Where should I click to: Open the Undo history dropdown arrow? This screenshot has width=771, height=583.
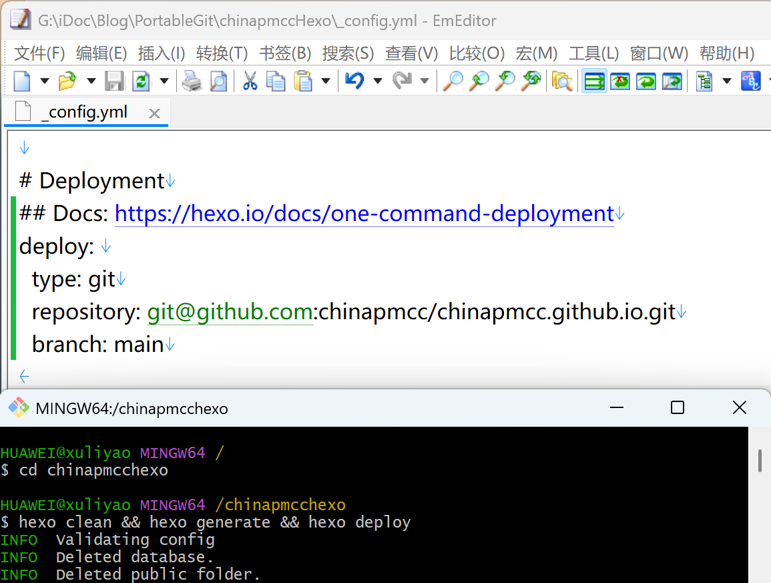tap(377, 81)
